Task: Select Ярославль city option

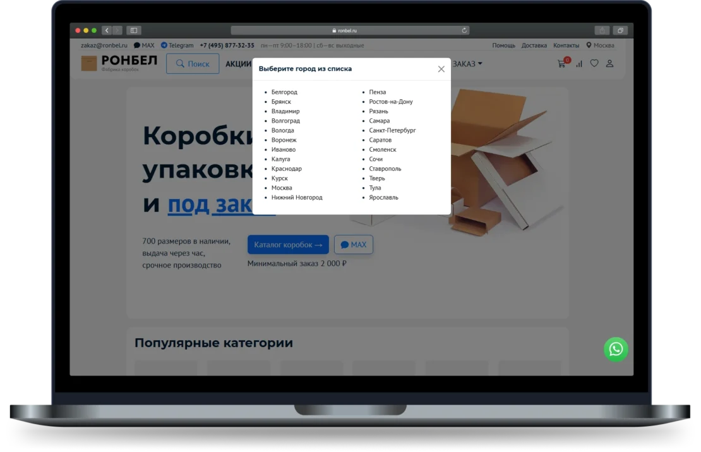Action: [x=383, y=197]
